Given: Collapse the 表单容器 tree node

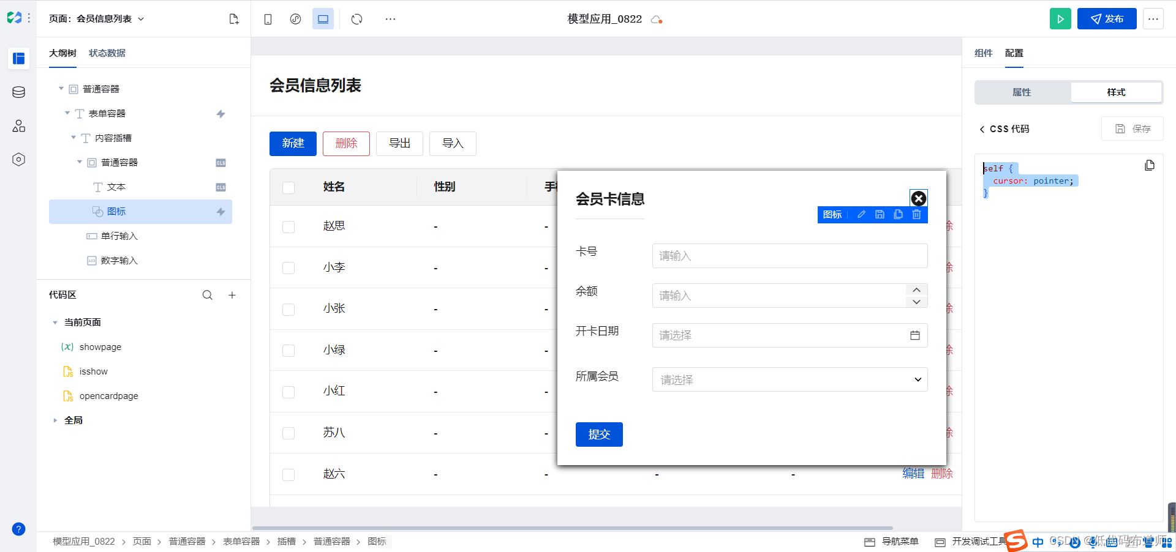Looking at the screenshot, I should pos(67,113).
